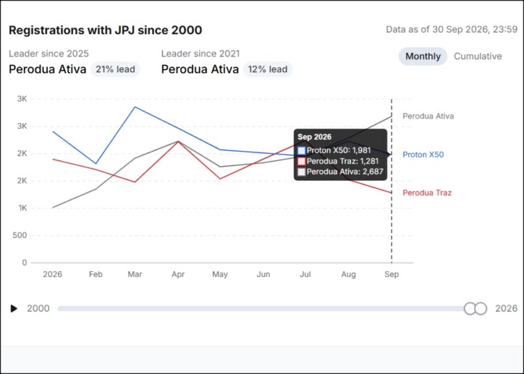Click the 2026 end-year label by slider

tap(506, 309)
